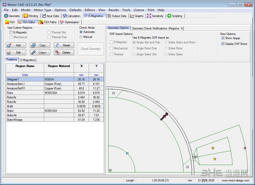Toggle Thermal Pole checkbox
Screen dimensions: 255x185
click(x=49, y=37)
